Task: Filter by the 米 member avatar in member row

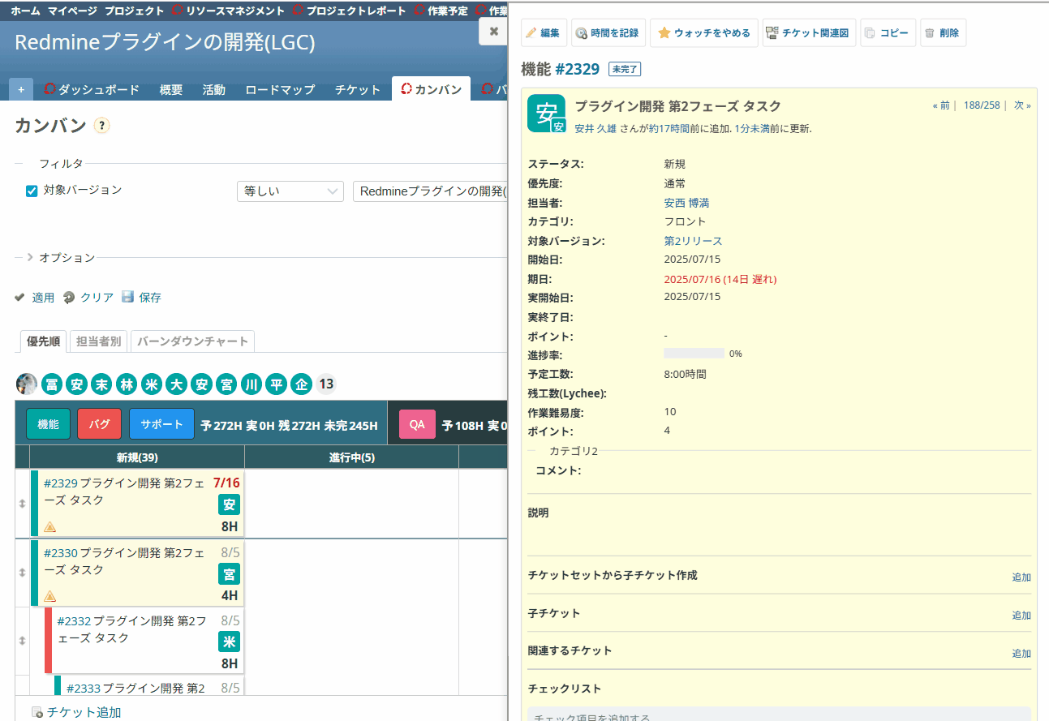Action: tap(152, 384)
